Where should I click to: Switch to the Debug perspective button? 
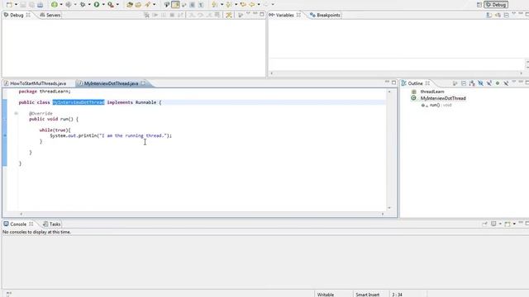496,5
